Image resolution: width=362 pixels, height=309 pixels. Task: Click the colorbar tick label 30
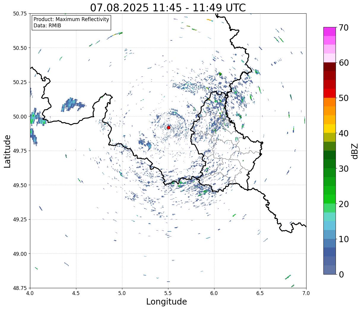click(x=343, y=168)
